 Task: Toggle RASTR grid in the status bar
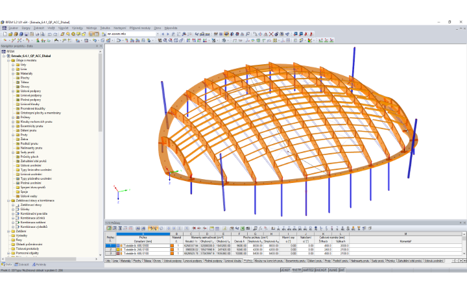point(296,270)
